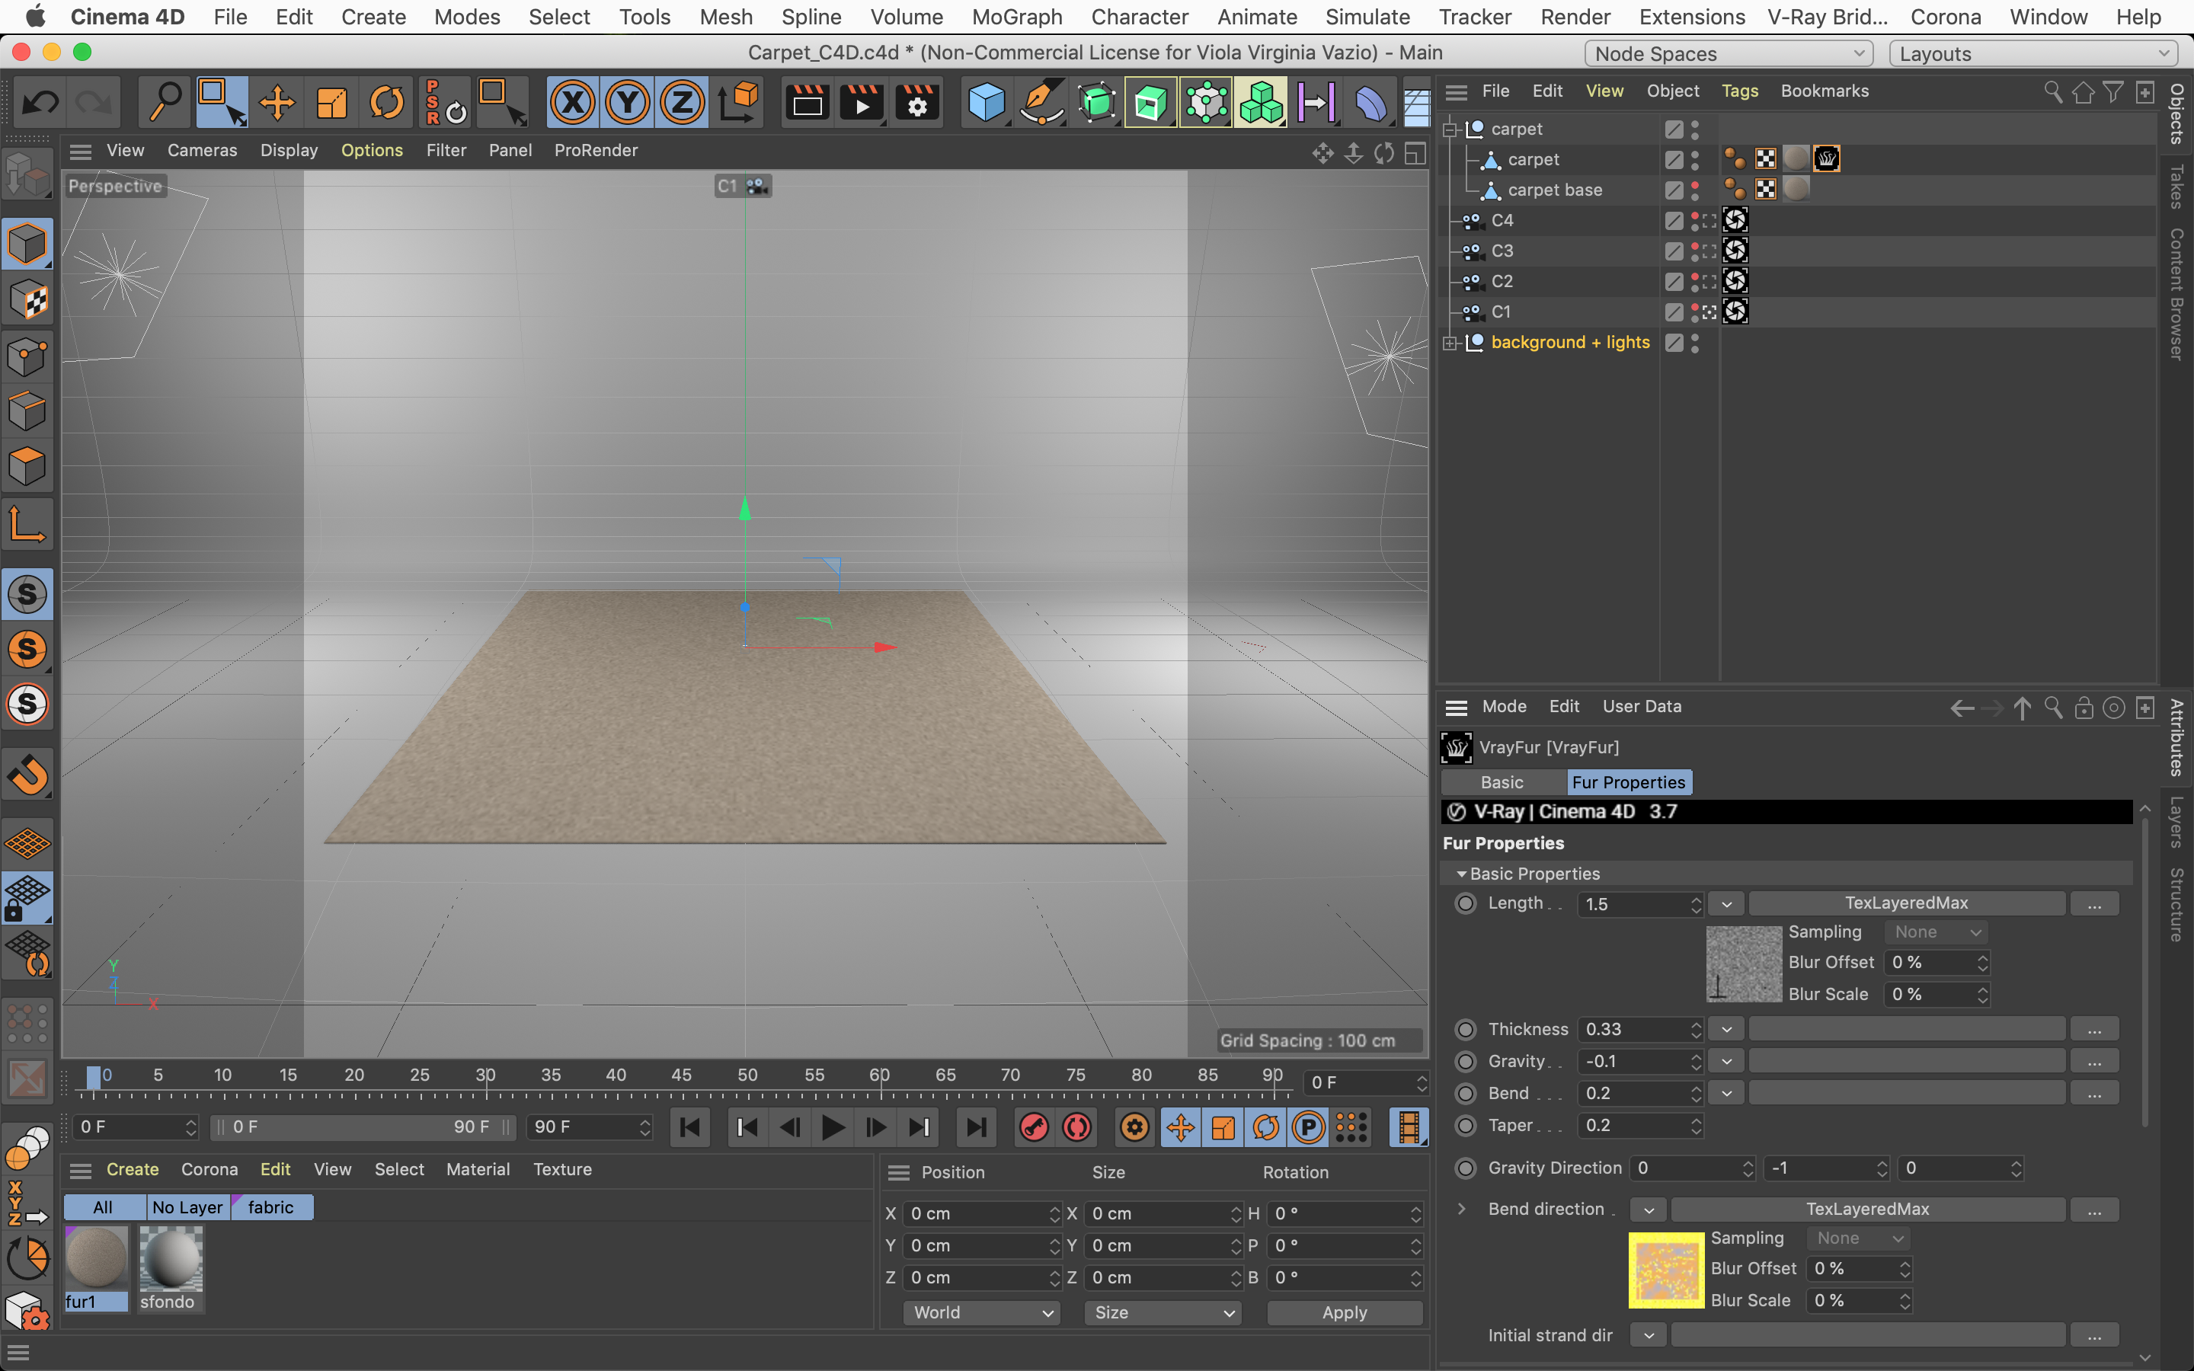This screenshot has height=1371, width=2194.
Task: Switch to the Basic tab of VrayFur
Action: click(1502, 781)
